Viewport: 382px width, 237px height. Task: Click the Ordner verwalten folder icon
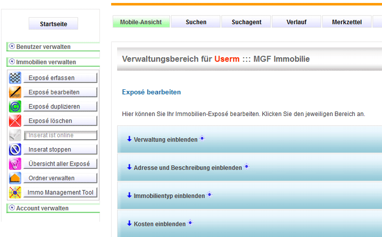(x=15, y=178)
